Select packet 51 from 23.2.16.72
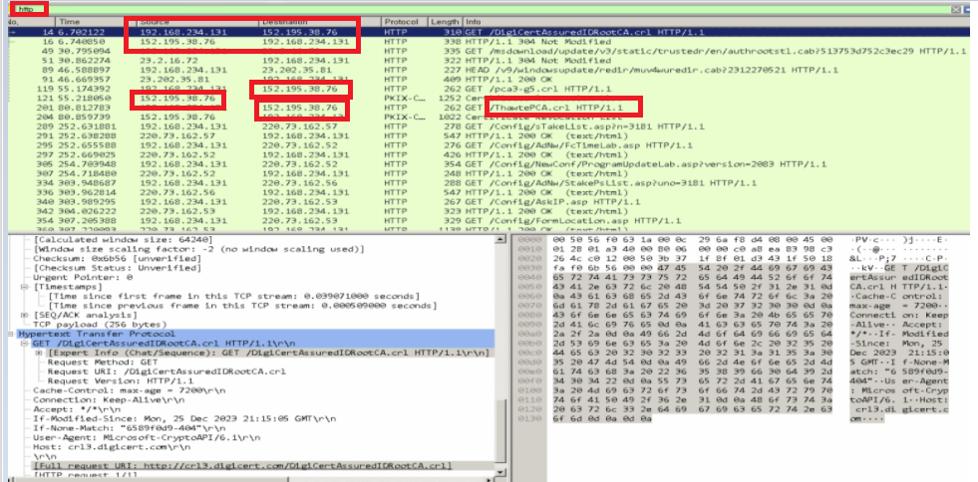 click(x=488, y=61)
